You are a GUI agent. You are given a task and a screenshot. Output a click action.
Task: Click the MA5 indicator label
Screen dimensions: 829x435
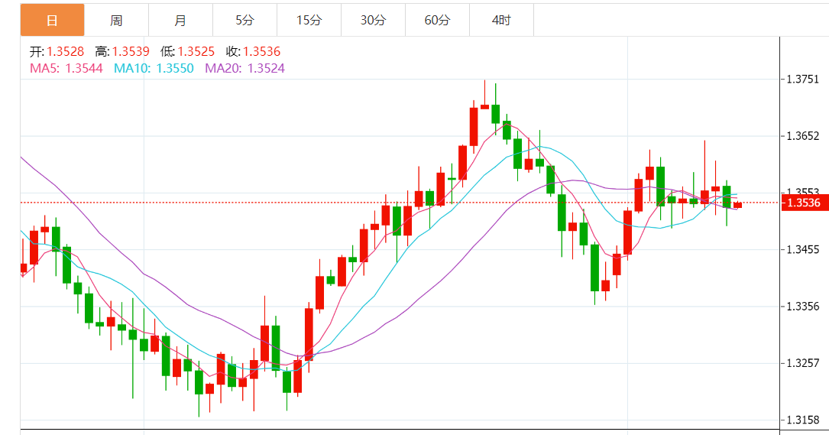point(66,68)
